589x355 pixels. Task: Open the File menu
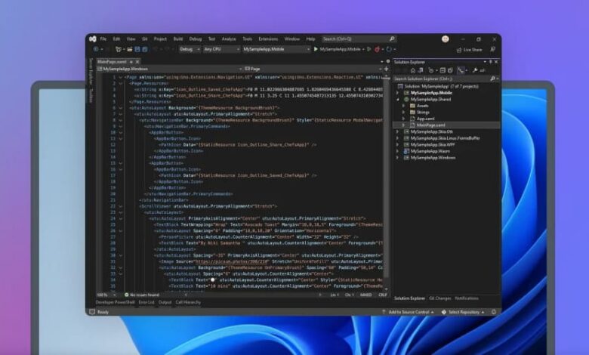coord(103,39)
